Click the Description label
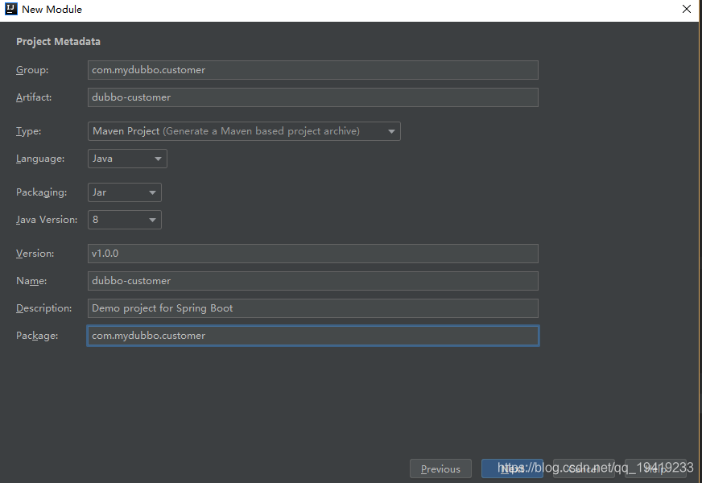This screenshot has width=702, height=483. (43, 308)
